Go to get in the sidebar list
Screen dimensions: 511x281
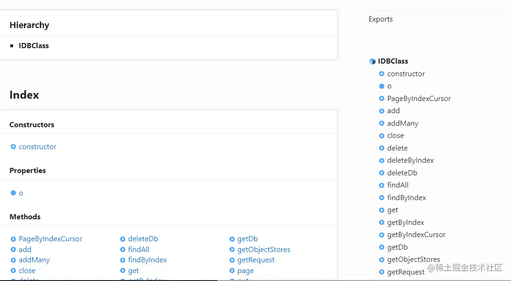coord(392,210)
